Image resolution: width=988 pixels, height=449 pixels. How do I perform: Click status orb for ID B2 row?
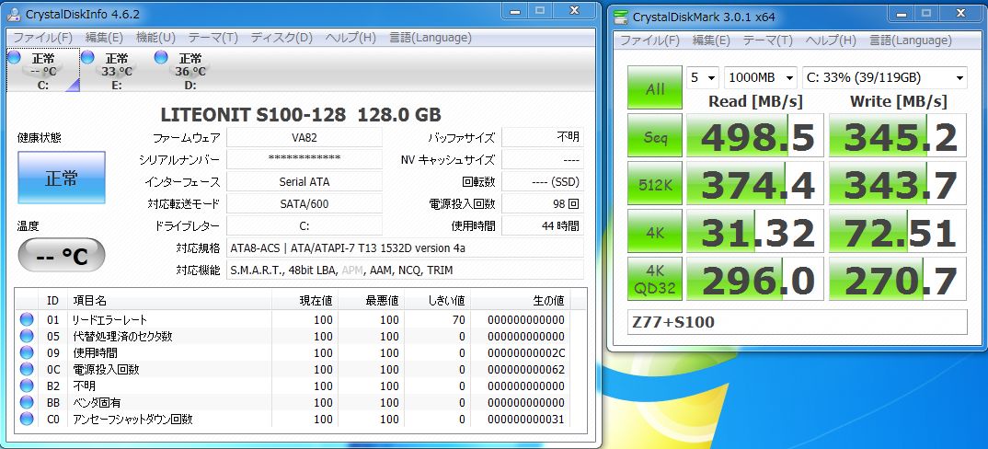[x=27, y=386]
